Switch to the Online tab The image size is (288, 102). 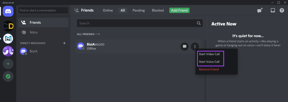click(108, 10)
